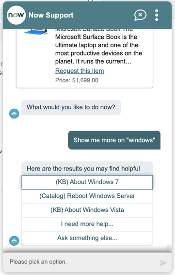
Task: Choose "Ask something else..." option
Action: (x=87, y=238)
